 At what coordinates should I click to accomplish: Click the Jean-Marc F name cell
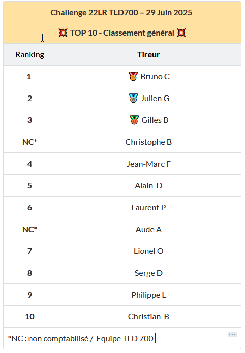(x=148, y=164)
